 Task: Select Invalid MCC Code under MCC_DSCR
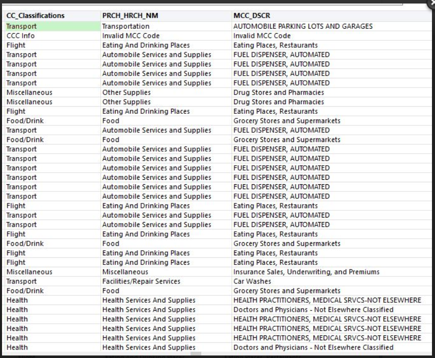tap(262, 36)
